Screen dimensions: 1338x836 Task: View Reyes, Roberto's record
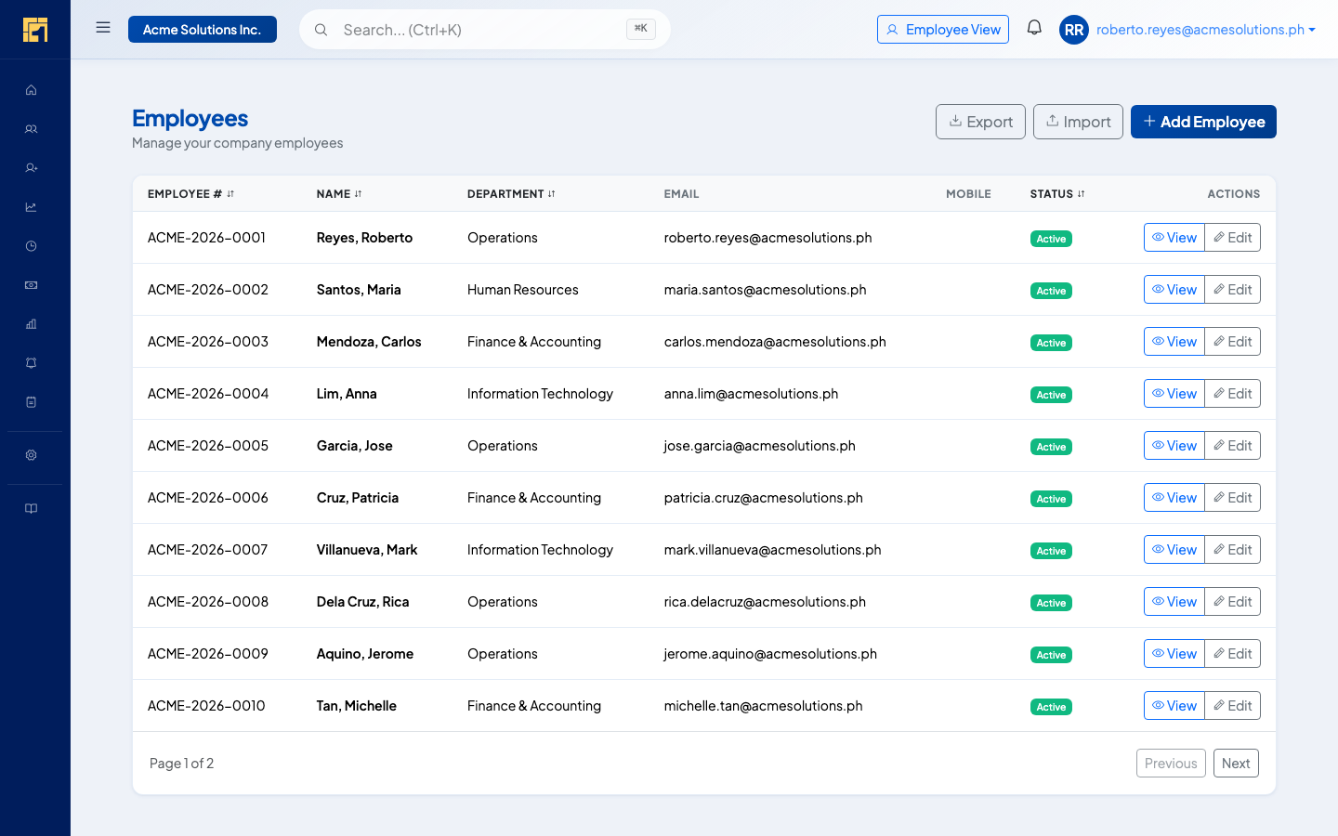point(1174,238)
